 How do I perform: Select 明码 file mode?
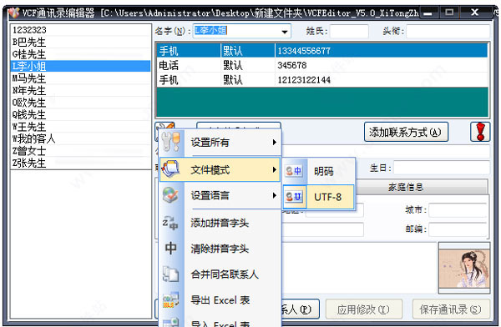point(319,171)
